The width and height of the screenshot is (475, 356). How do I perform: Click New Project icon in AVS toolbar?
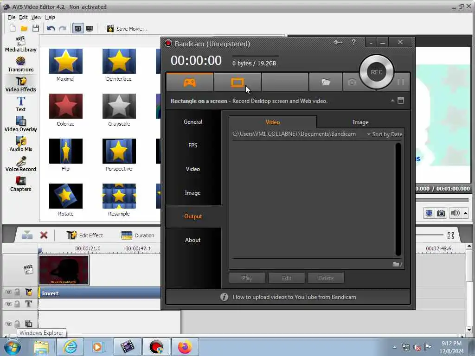(x=13, y=28)
